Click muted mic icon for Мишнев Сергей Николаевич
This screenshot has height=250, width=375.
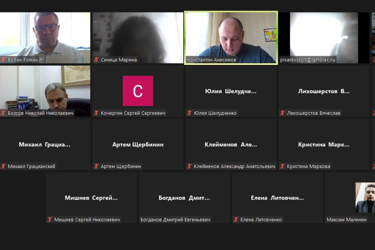[50, 220]
